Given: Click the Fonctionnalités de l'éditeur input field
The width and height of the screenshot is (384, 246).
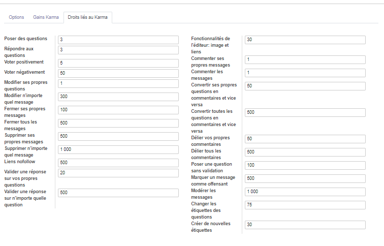Looking at the screenshot, I should (305, 40).
